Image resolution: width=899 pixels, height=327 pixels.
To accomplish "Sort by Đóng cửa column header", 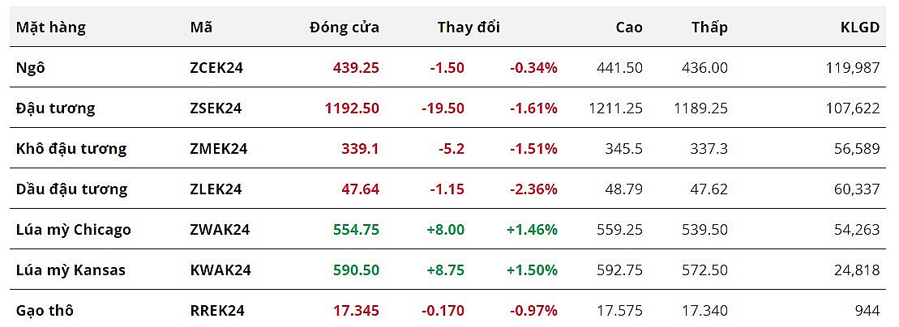I will pos(344,28).
